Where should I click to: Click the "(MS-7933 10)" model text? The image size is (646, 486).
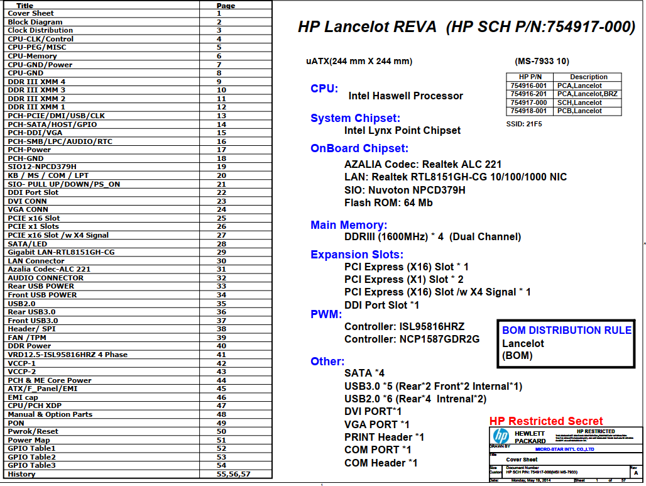542,62
